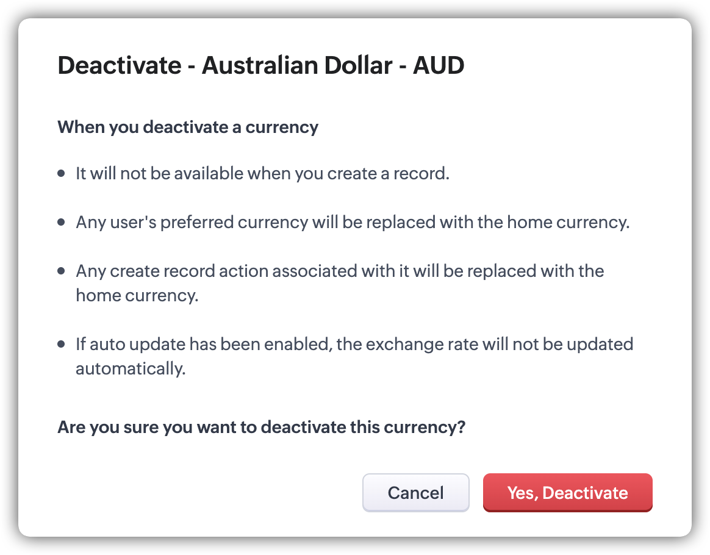Click the bullet dot before 'Any create record action'
Image resolution: width=710 pixels, height=555 pixels.
coord(61,271)
